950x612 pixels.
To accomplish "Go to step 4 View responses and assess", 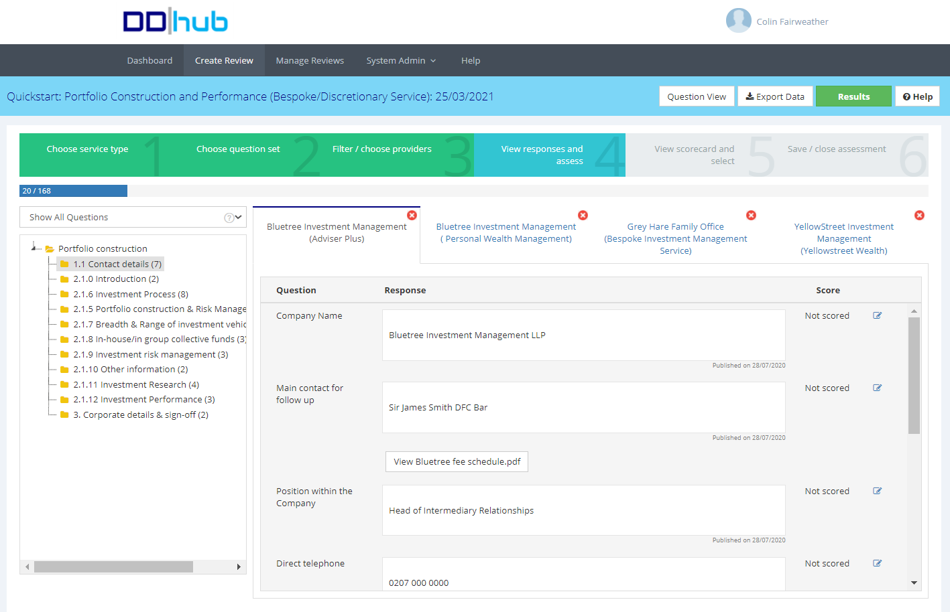I will tap(550, 155).
